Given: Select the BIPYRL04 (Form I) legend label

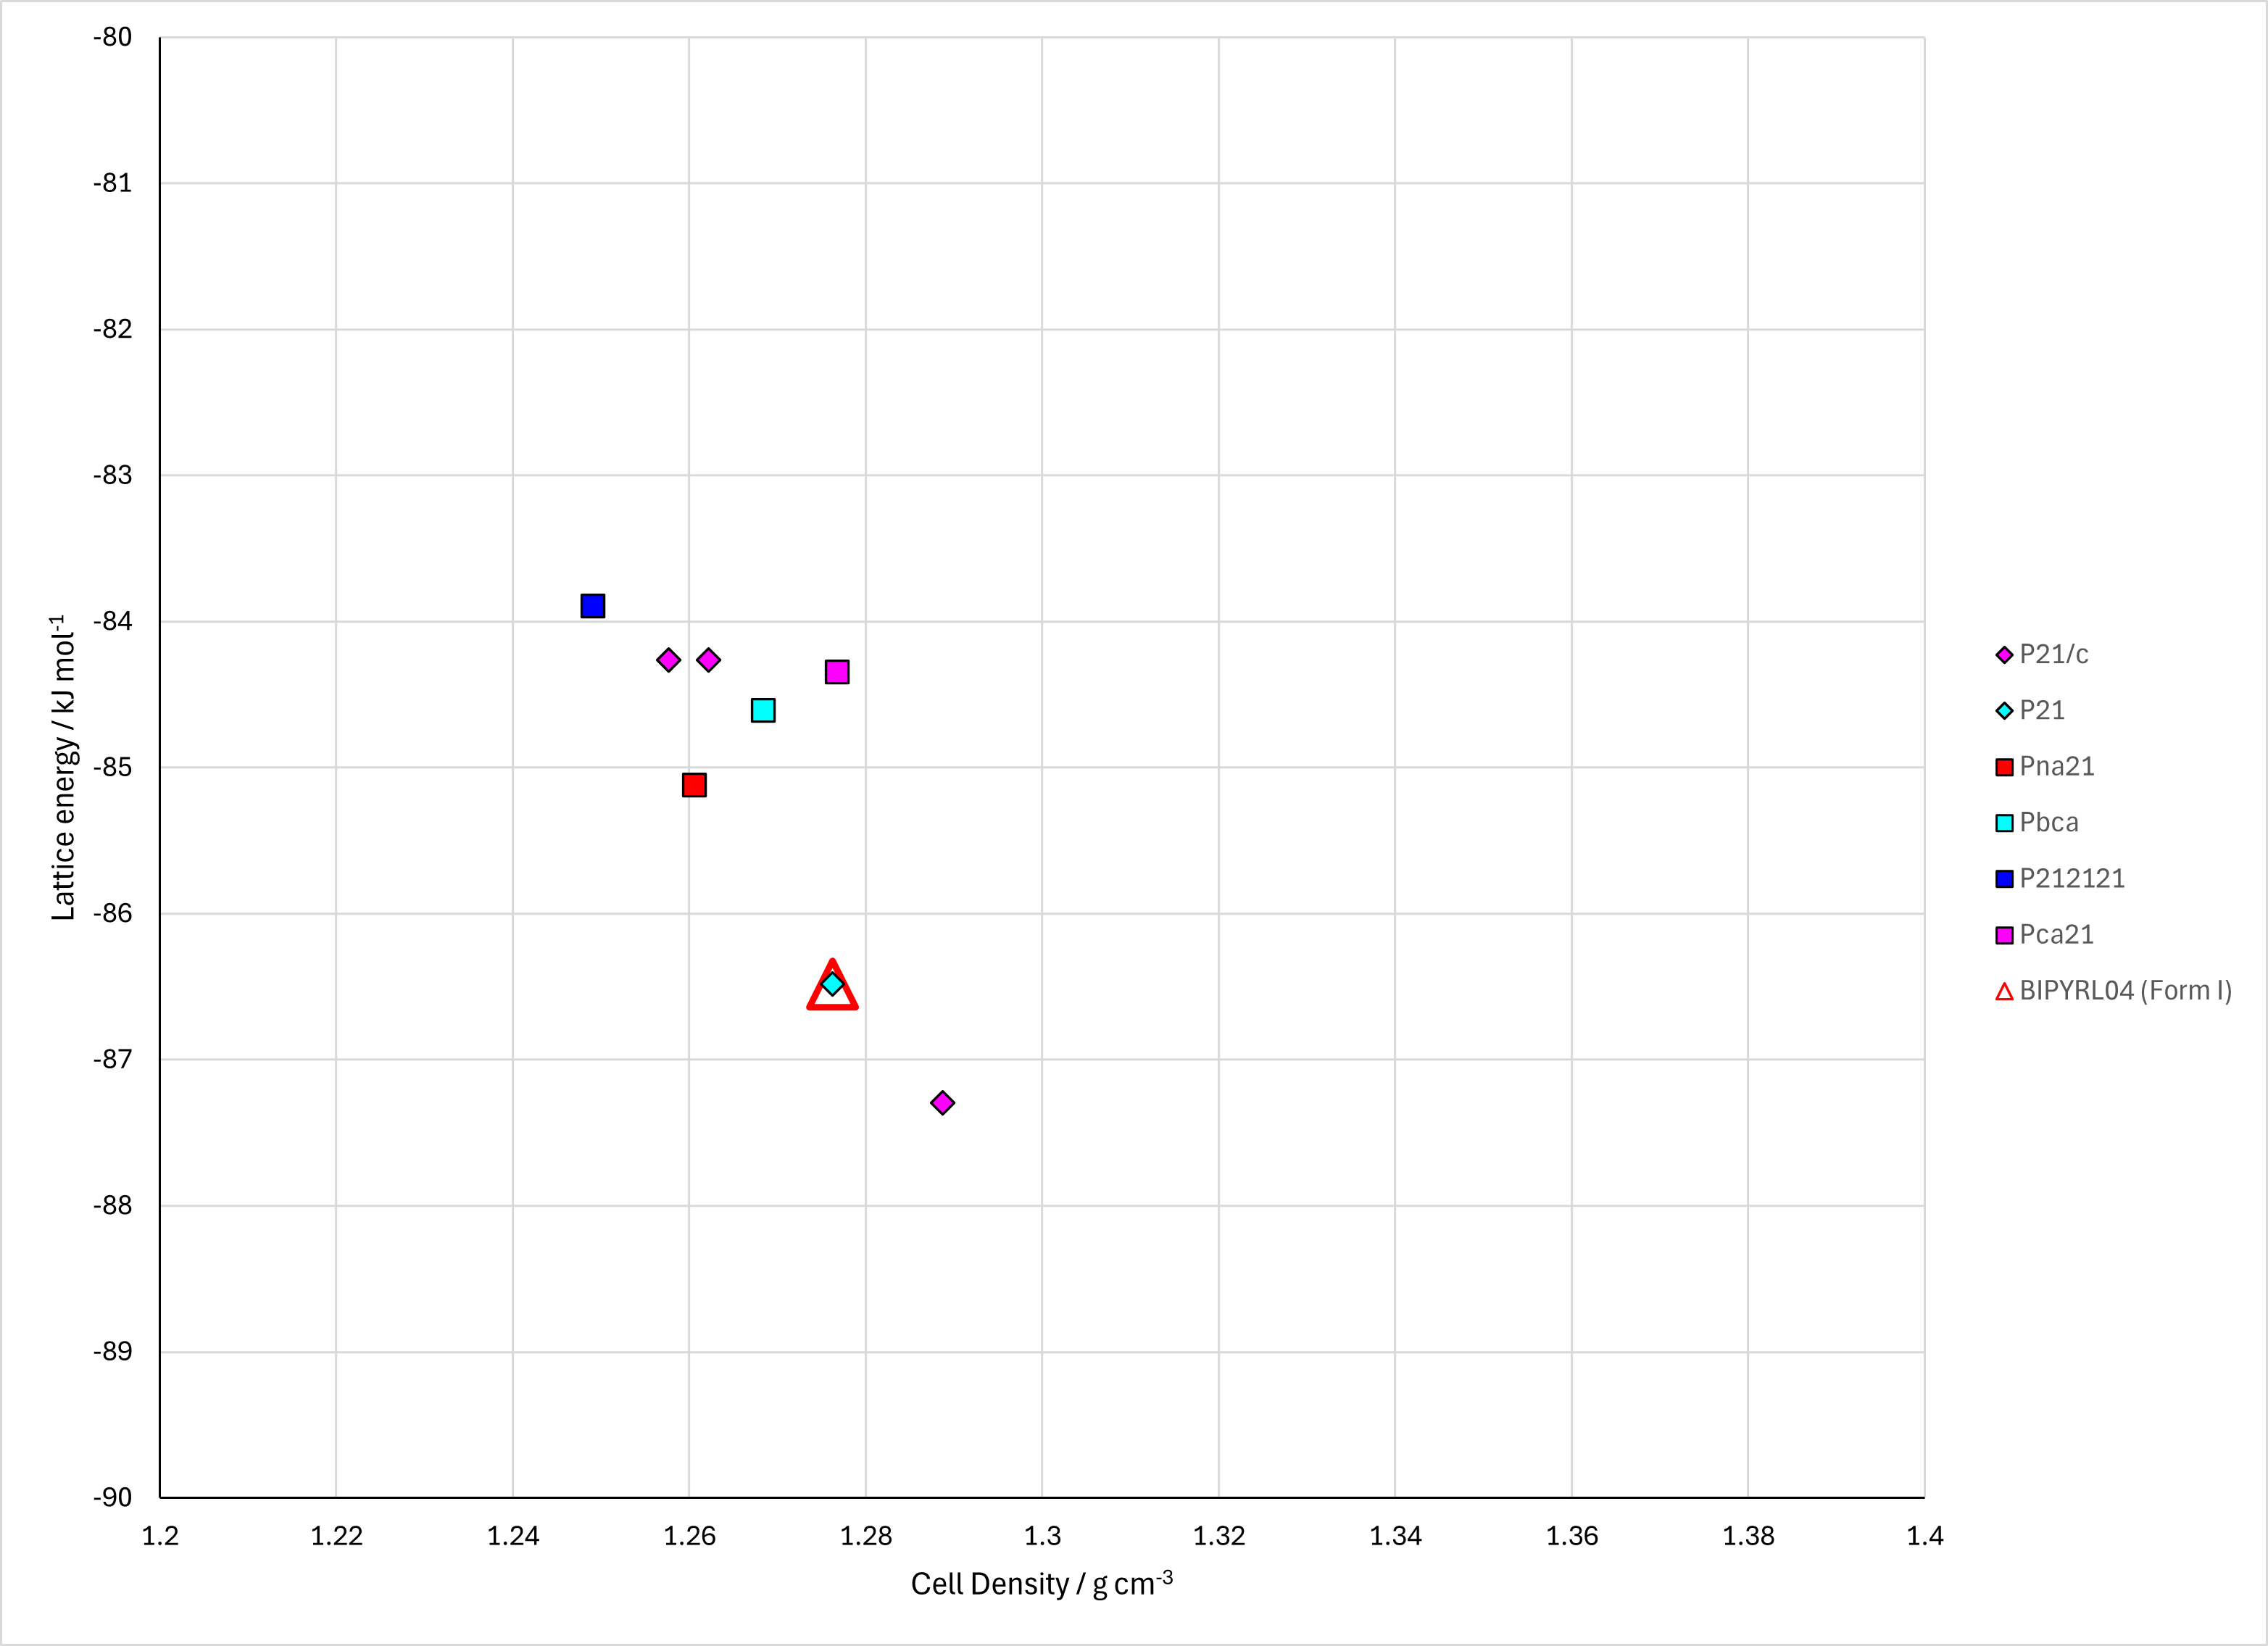Looking at the screenshot, I should [x=2126, y=990].
